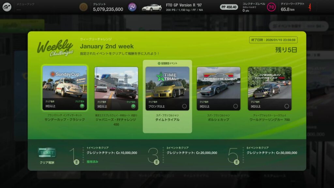Image resolution: width=334 pixels, height=188 pixels.
Task: Click the green checkmark on Sunday Cup card
Action: (82, 106)
